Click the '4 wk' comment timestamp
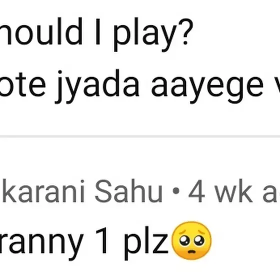Image resolution: width=280 pixels, height=280 pixels. click(221, 191)
